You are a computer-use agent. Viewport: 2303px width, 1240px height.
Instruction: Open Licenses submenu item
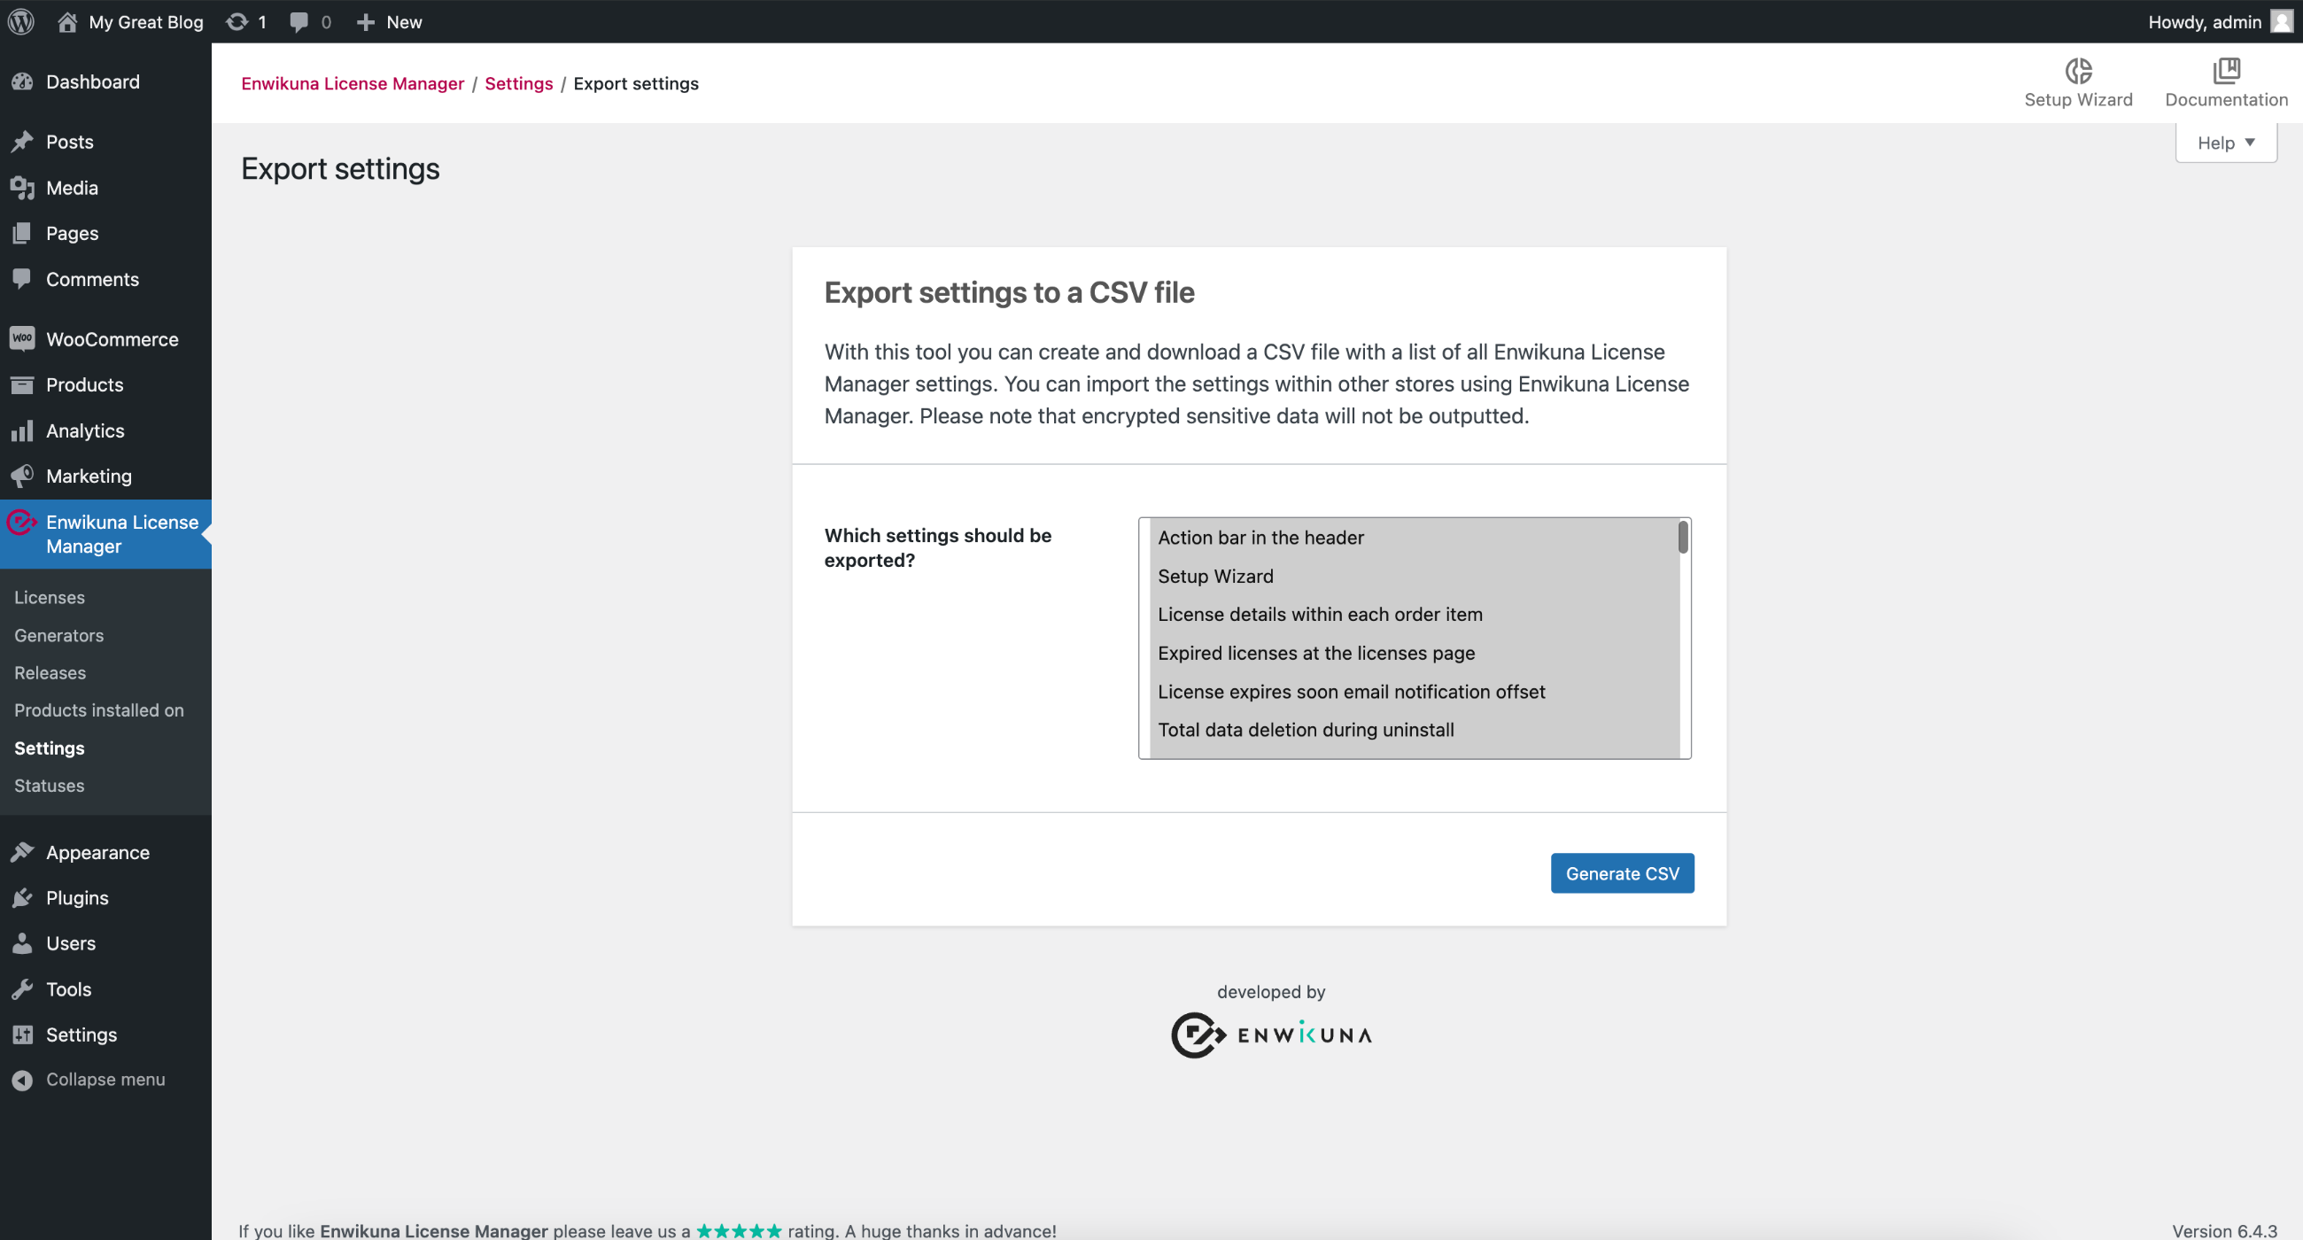(x=50, y=597)
